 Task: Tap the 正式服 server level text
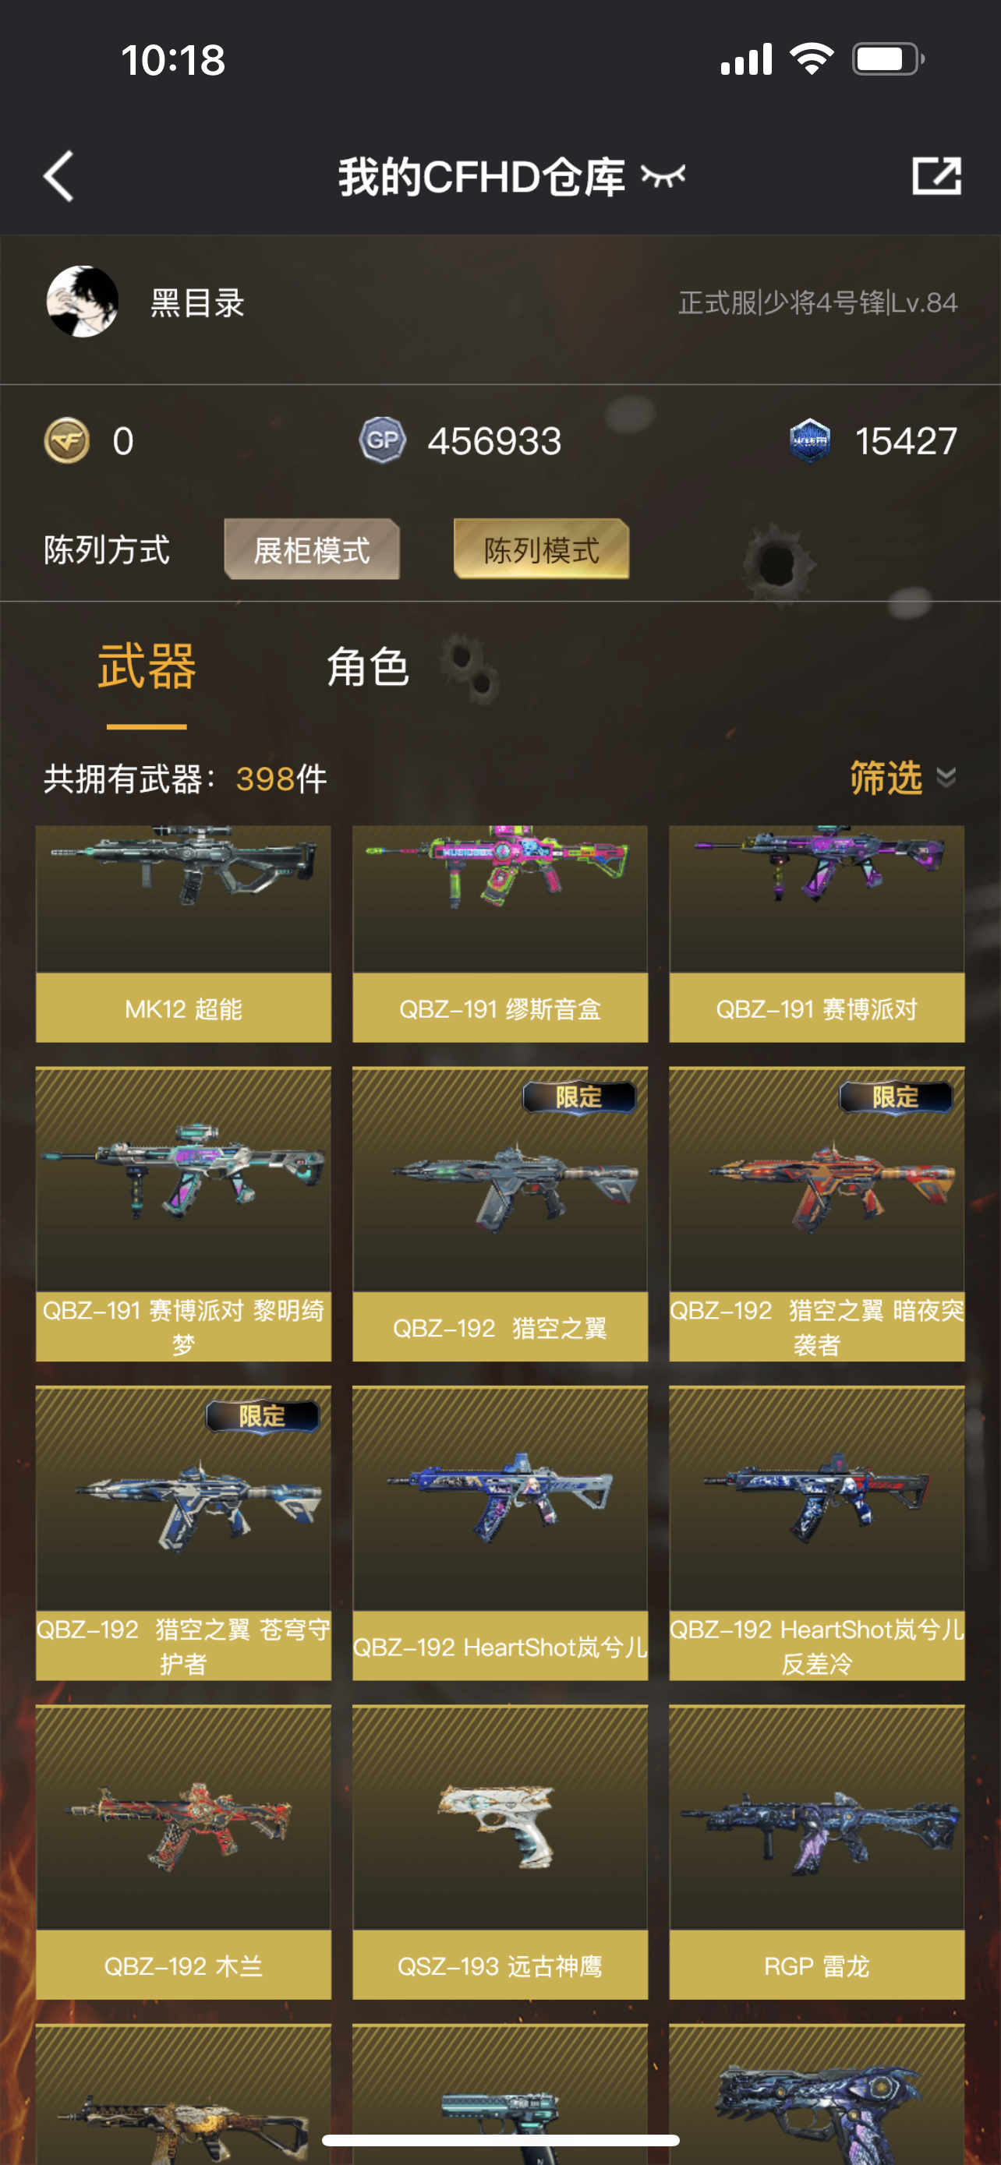(x=818, y=302)
